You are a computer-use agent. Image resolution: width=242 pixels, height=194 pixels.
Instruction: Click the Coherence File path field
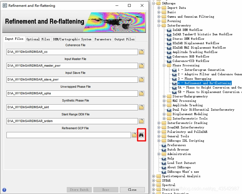coord(72,52)
